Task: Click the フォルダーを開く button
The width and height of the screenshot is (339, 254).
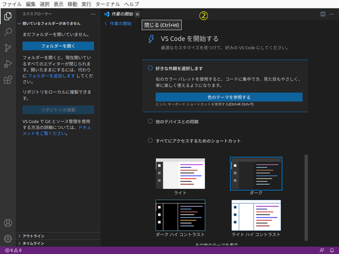Action: tap(58, 46)
